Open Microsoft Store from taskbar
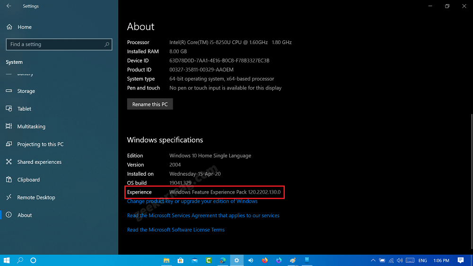 [x=180, y=260]
